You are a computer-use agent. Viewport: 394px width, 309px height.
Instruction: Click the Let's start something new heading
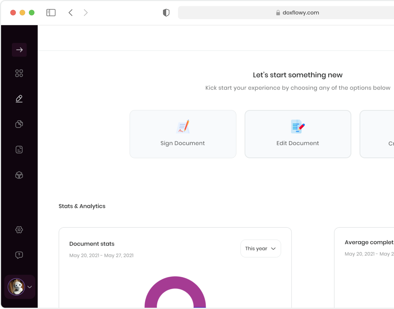[298, 75]
